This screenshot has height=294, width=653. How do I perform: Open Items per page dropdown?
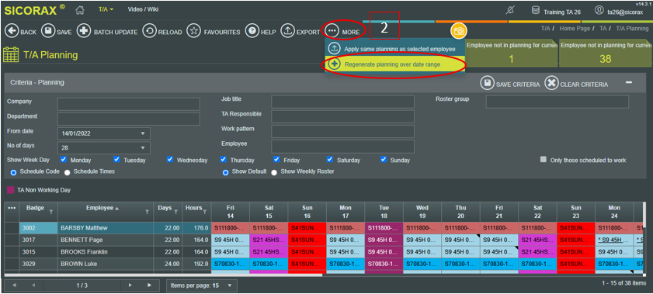229,285
